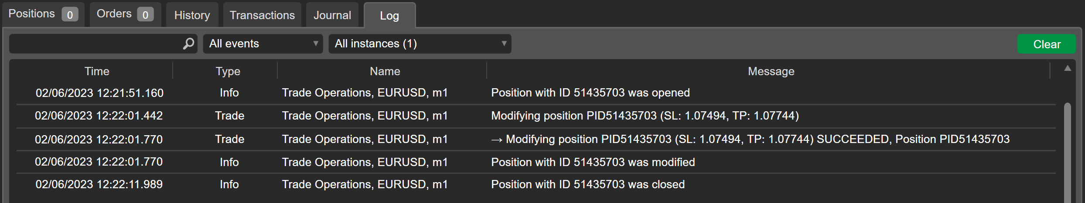Click the search magnifier icon
The height and width of the screenshot is (203, 1085).
click(x=188, y=43)
